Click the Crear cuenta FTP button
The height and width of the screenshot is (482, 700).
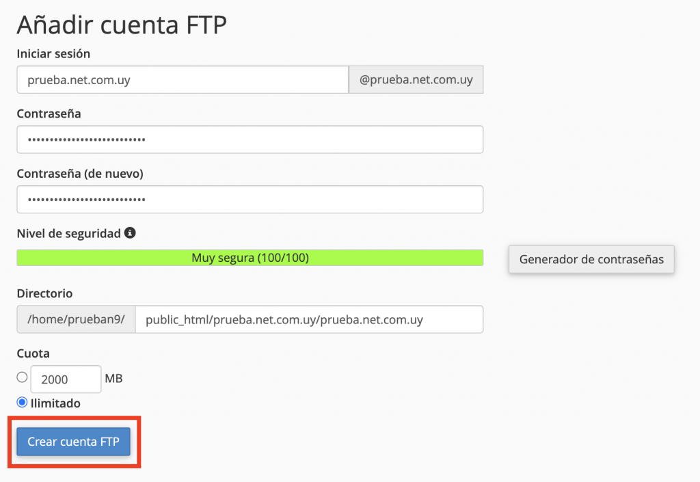[74, 442]
